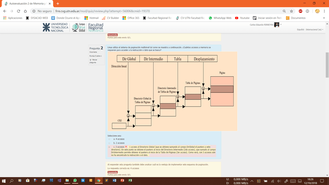Image resolution: width=329 pixels, height=185 pixels.
Task: Select answer option b. 2 accesos
Action: pos(109,143)
